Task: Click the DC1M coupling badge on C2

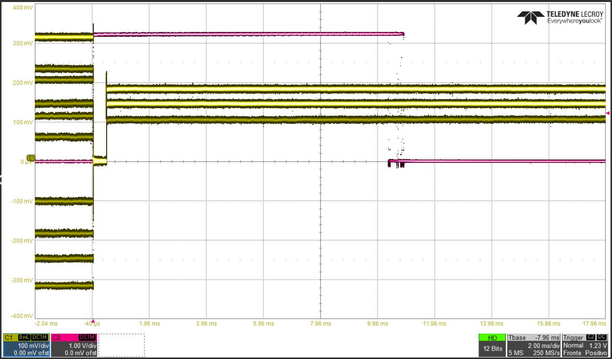Action: (x=87, y=337)
